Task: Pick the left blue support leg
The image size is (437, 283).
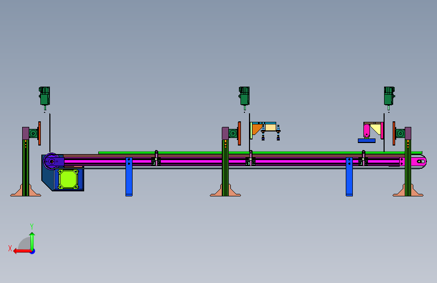Action: click(x=129, y=177)
